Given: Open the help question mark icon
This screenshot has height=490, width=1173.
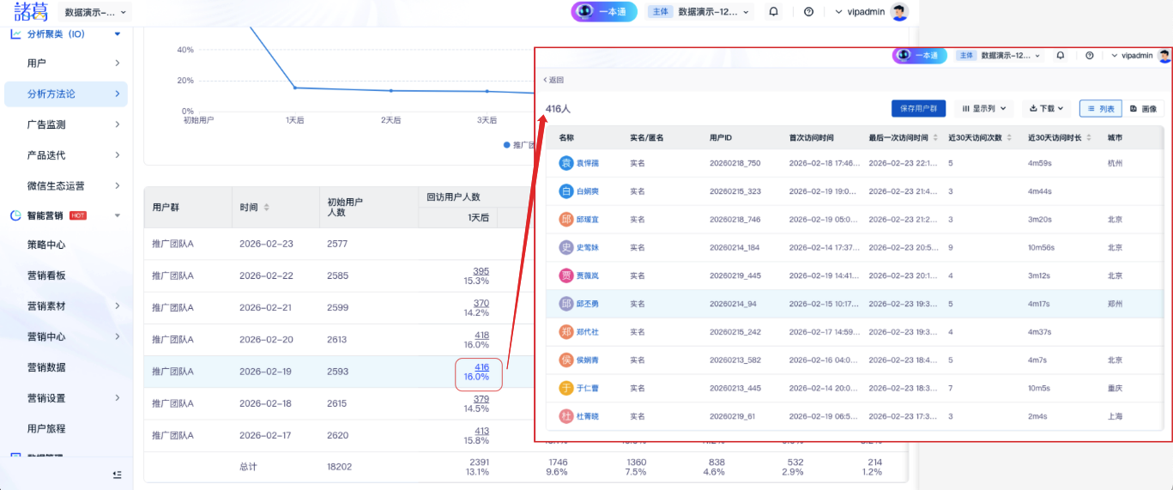Looking at the screenshot, I should click(x=808, y=12).
